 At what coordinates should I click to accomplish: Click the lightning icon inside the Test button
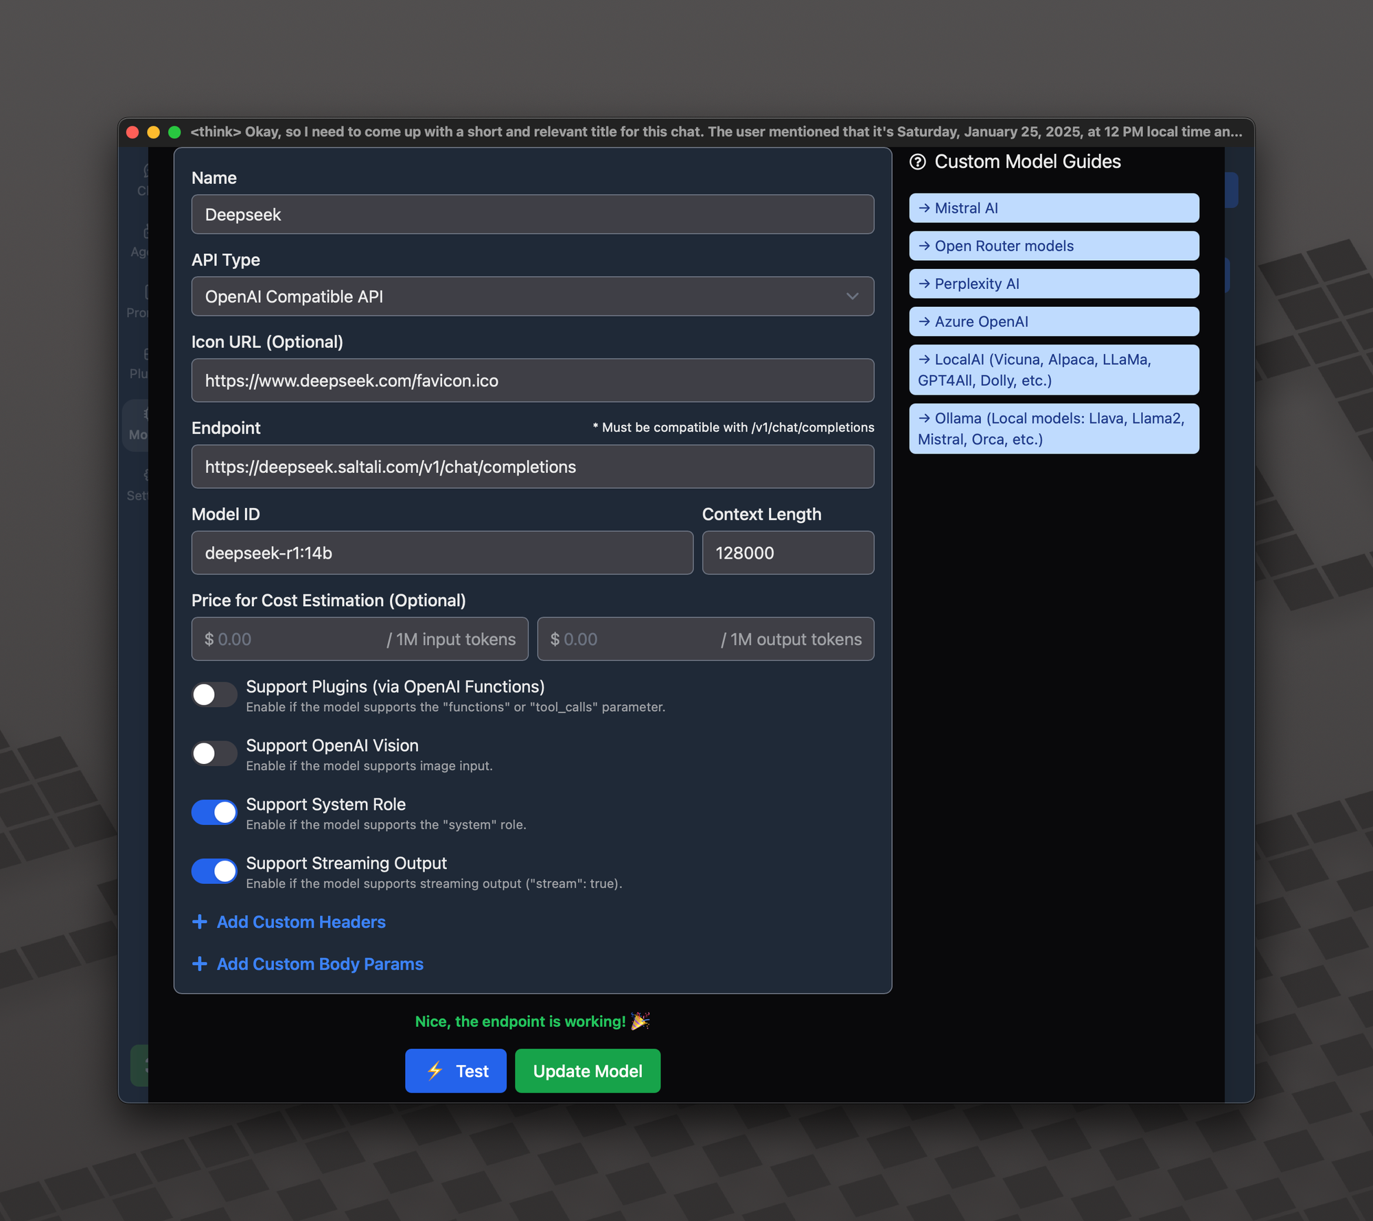[435, 1071]
